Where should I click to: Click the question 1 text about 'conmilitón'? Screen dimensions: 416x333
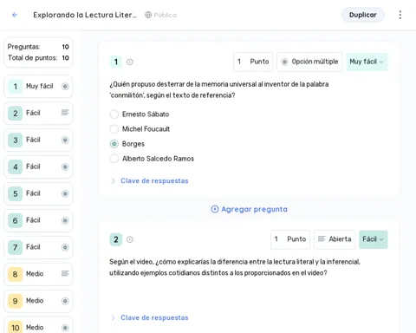(219, 90)
